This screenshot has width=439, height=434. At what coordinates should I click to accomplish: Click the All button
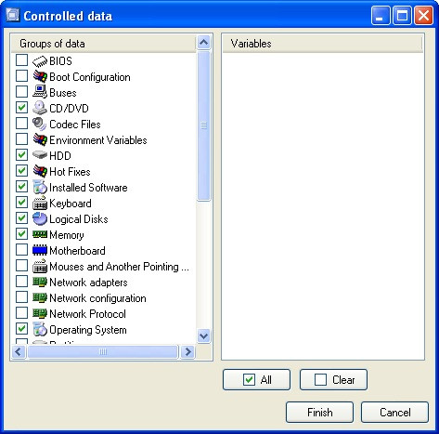[256, 379]
